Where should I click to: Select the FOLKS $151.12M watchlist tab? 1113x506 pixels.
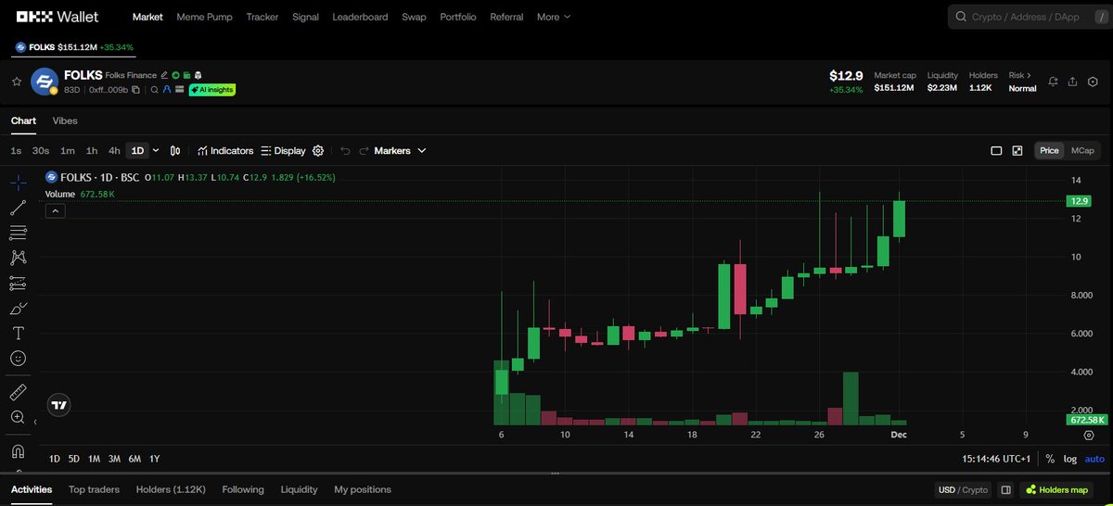point(74,46)
